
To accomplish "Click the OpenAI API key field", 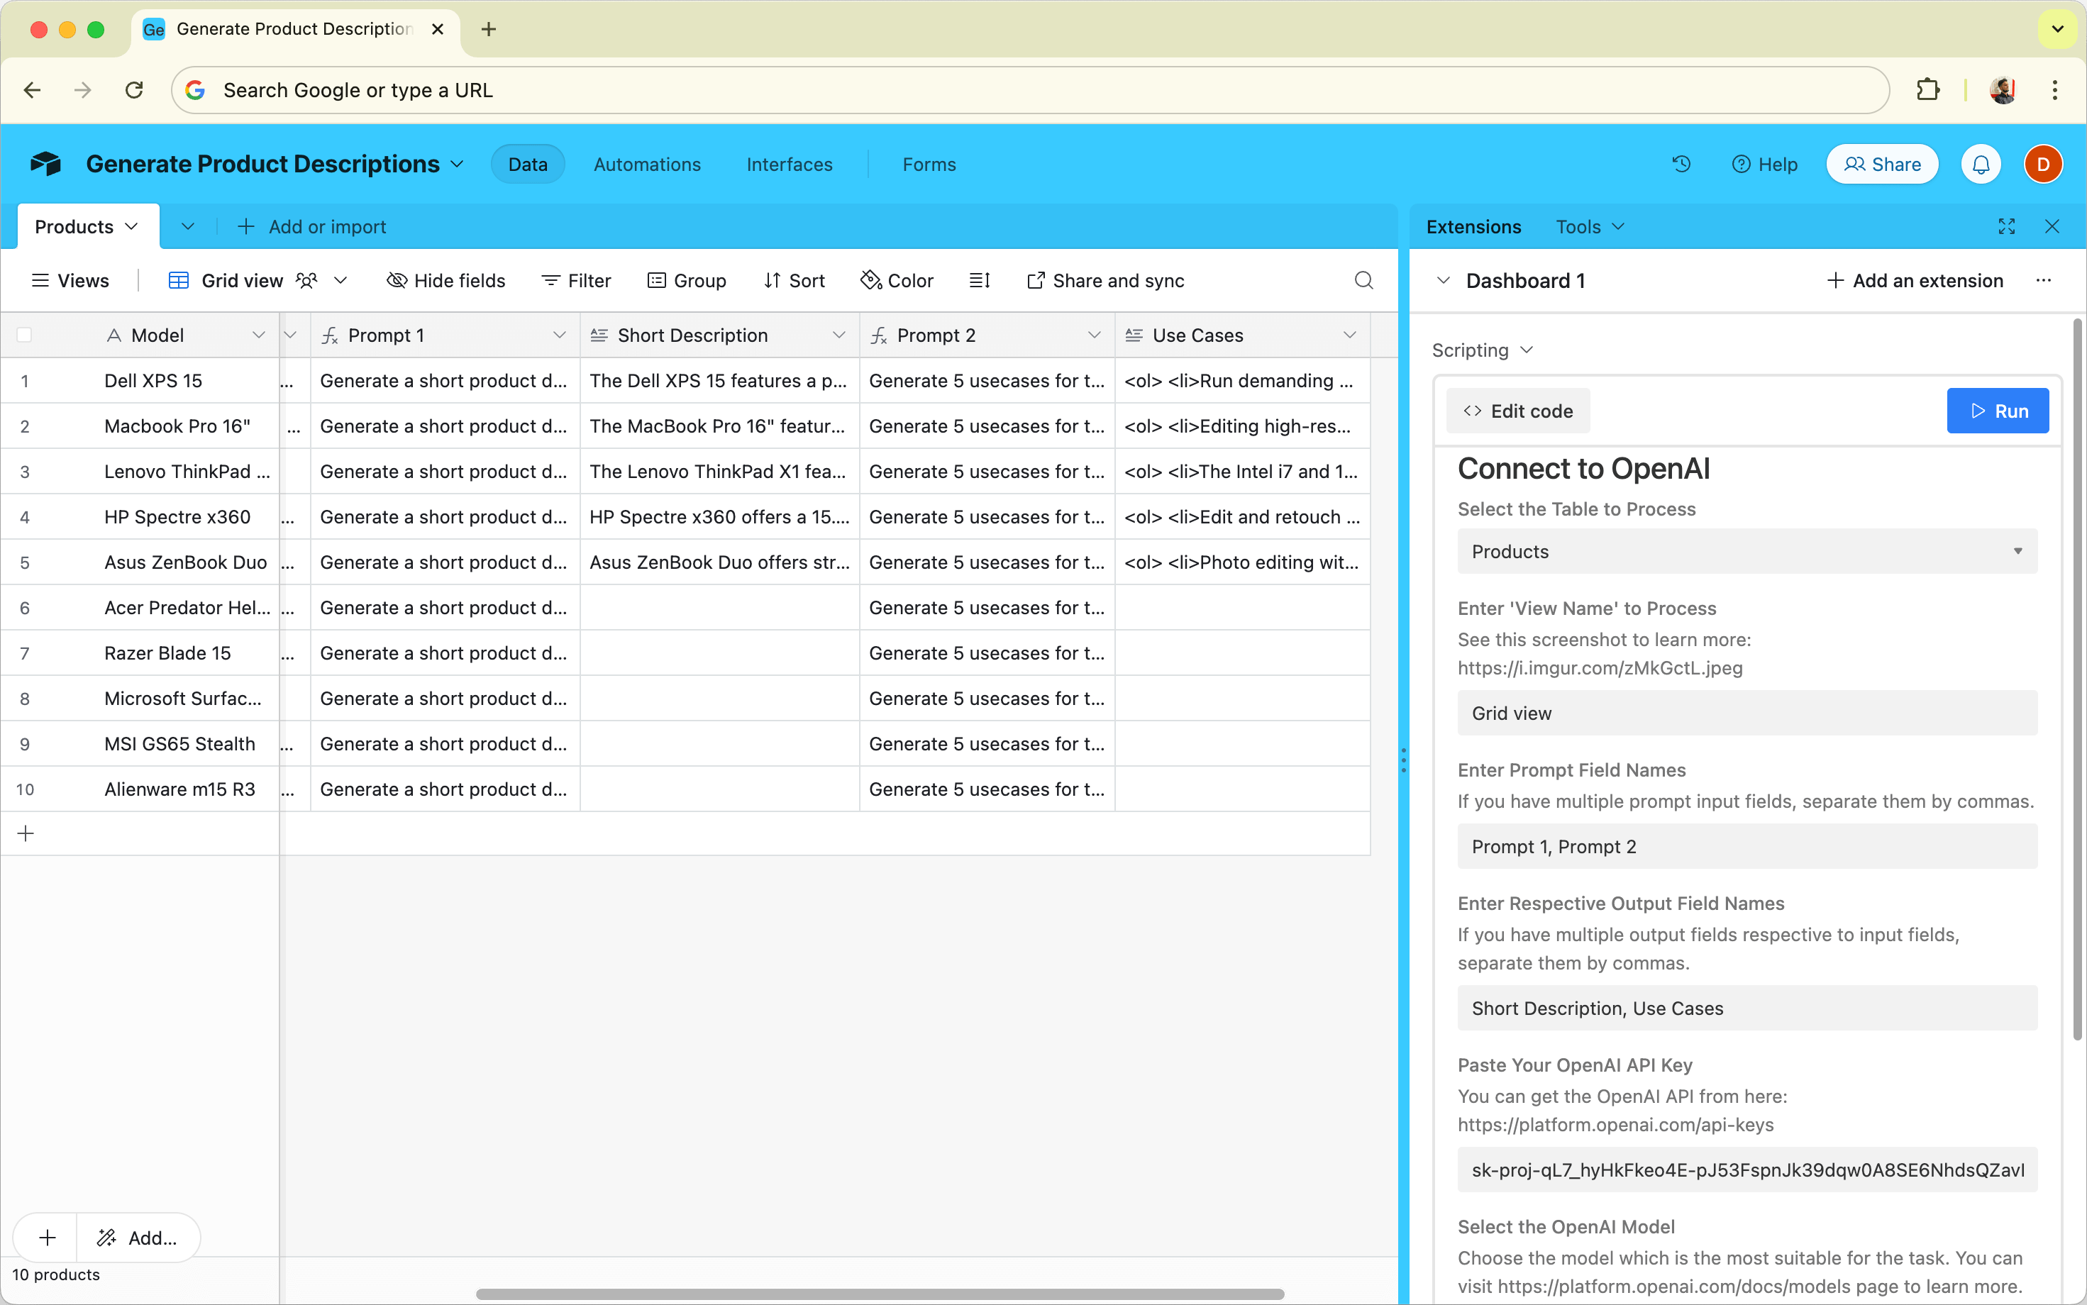I will tap(1747, 1170).
